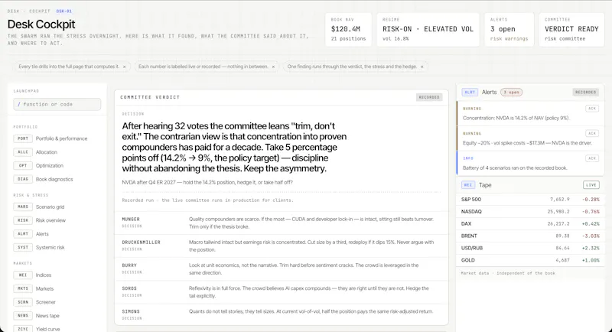Open Book diagnostics via DIAG badge
The image size is (612, 332).
pos(23,179)
